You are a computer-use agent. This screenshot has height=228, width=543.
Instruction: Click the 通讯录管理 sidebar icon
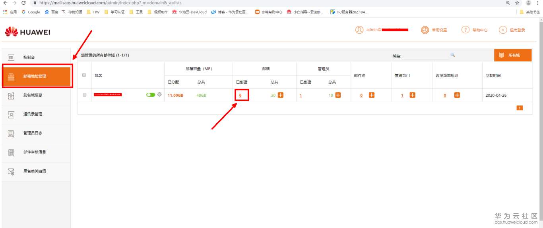[x=12, y=114]
